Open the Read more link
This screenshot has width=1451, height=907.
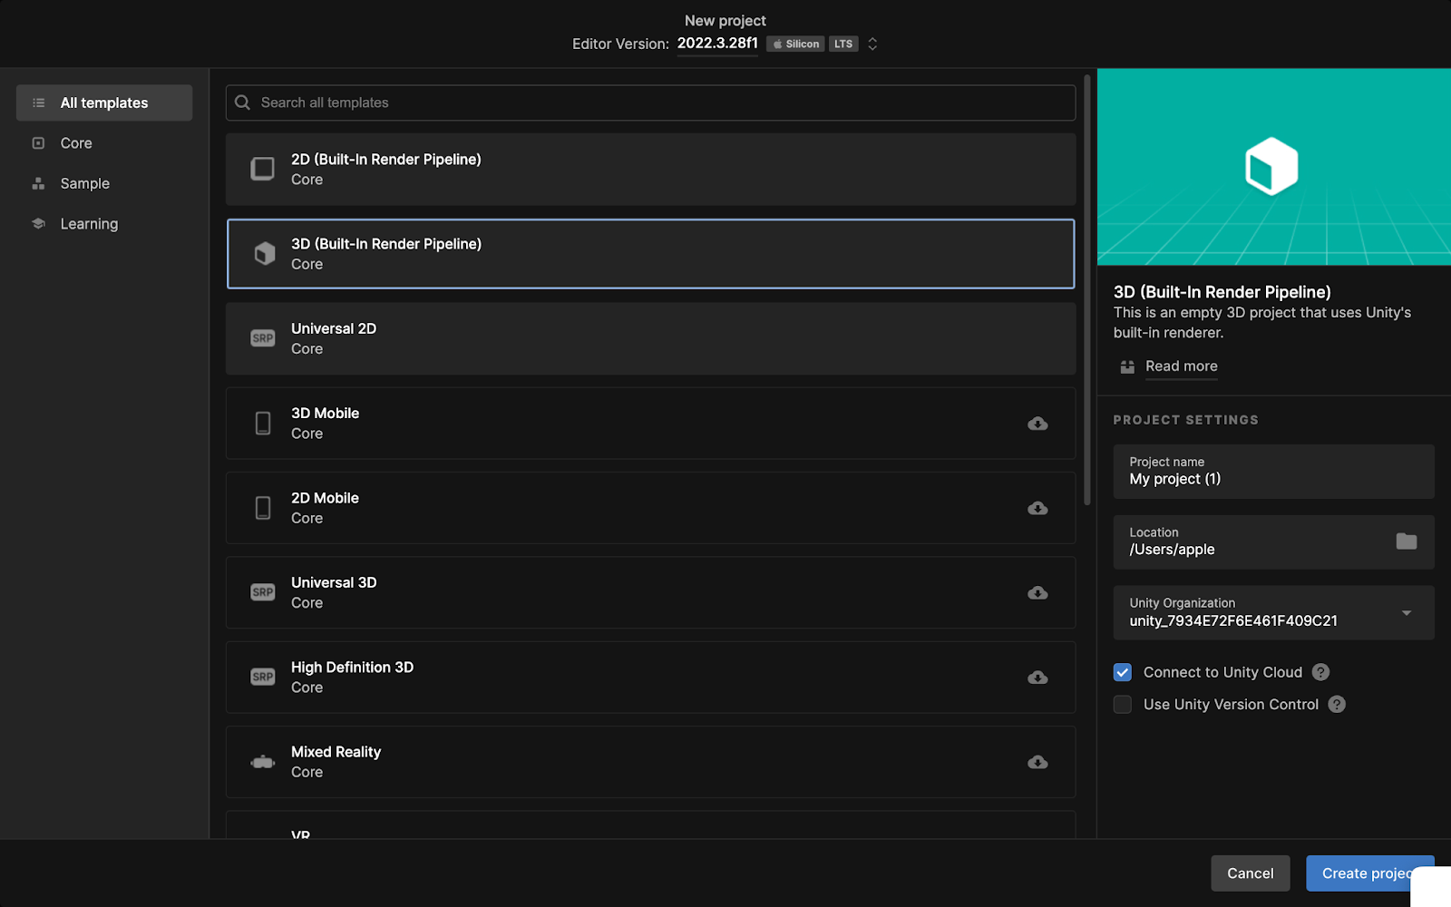pos(1181,366)
